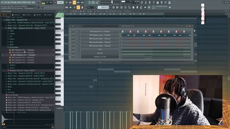
Task: Open the Channel rack toolbar icon
Action: click(x=121, y=7)
